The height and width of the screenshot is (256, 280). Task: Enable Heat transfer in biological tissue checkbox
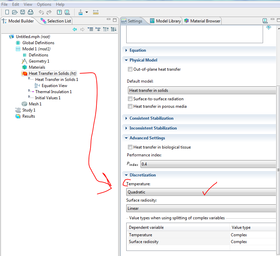click(130, 147)
